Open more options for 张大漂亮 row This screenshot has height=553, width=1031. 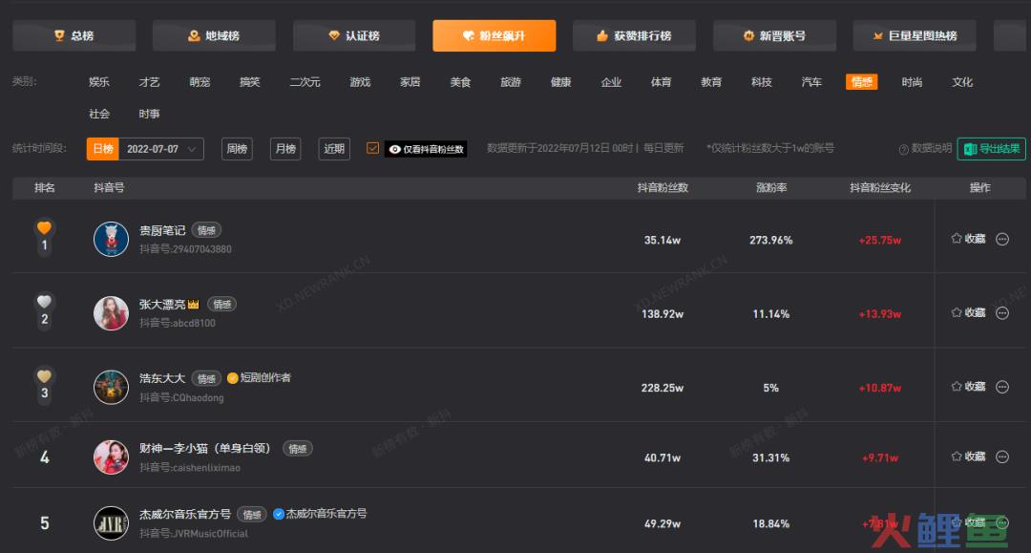coord(1002,313)
